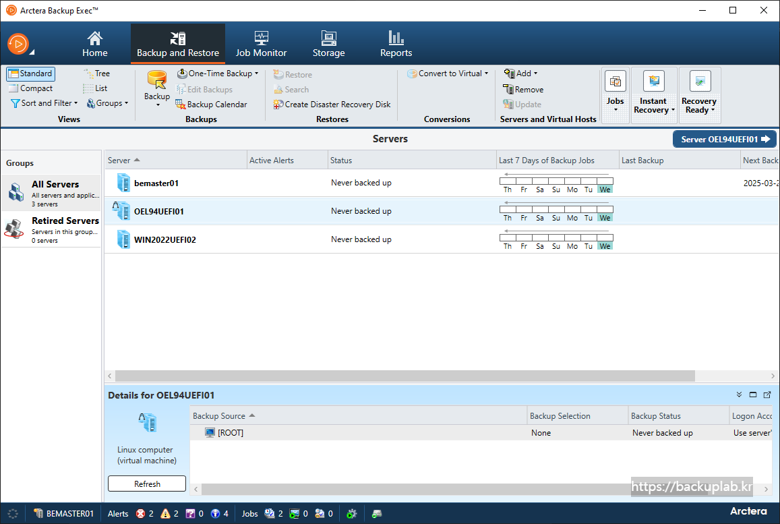
Task: Click the Edit Backups icon
Action: point(181,89)
